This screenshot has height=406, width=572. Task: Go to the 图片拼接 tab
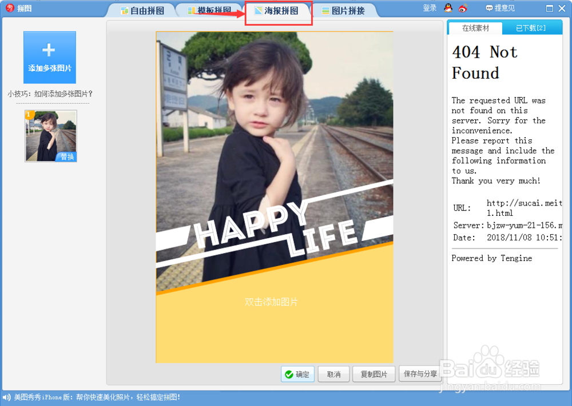[x=343, y=10]
